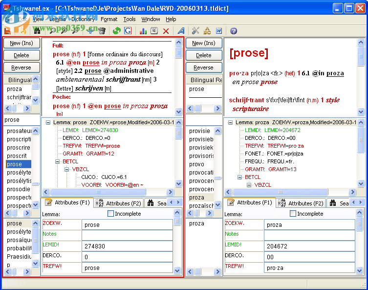Click the blue italic A font icon
The width and height of the screenshot is (368, 290).
click(x=181, y=31)
